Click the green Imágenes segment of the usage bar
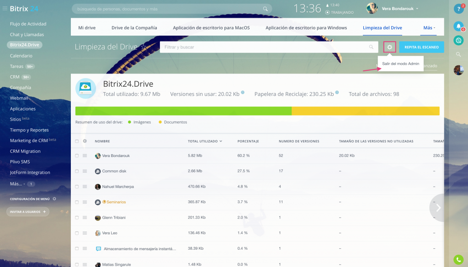This screenshot has width=468, height=267. point(183,111)
